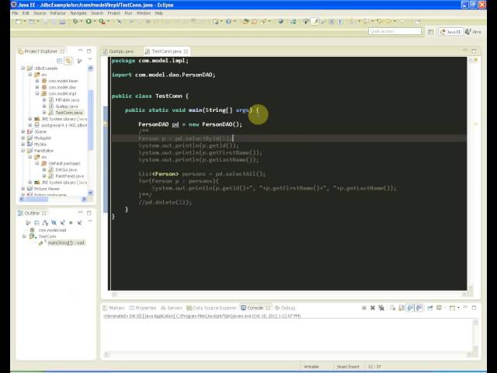This screenshot has width=497, height=373.
Task: Expand the com.model.dao package
Action: (x=37, y=87)
